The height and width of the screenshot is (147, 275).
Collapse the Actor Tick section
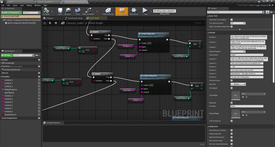pos(208,16)
